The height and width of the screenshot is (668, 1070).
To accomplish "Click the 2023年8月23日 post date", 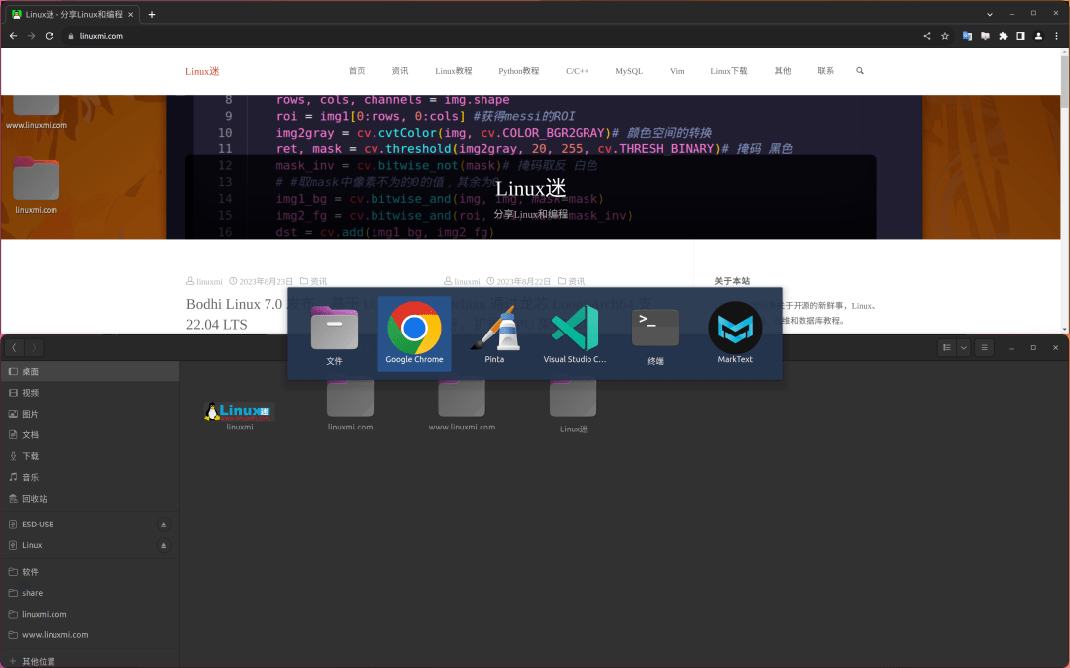I will 266,281.
